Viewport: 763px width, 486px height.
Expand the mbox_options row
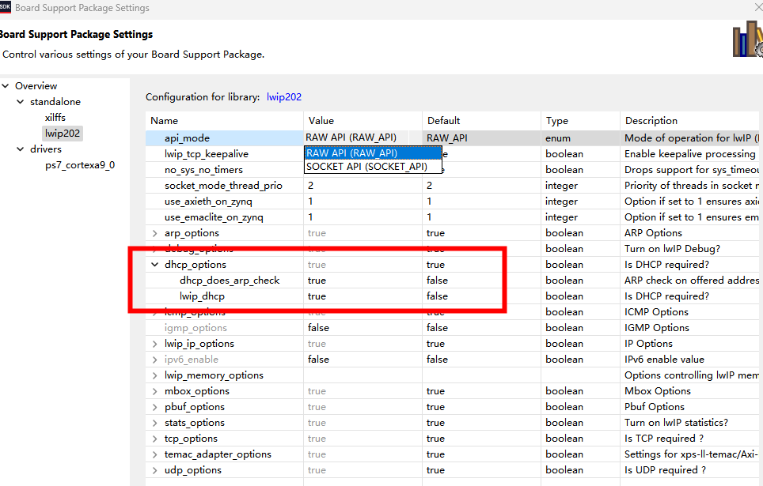(x=155, y=391)
